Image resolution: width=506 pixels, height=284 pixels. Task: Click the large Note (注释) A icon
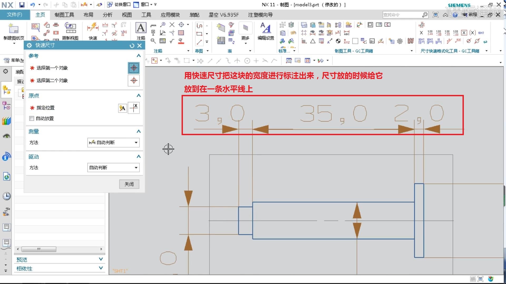point(141,28)
